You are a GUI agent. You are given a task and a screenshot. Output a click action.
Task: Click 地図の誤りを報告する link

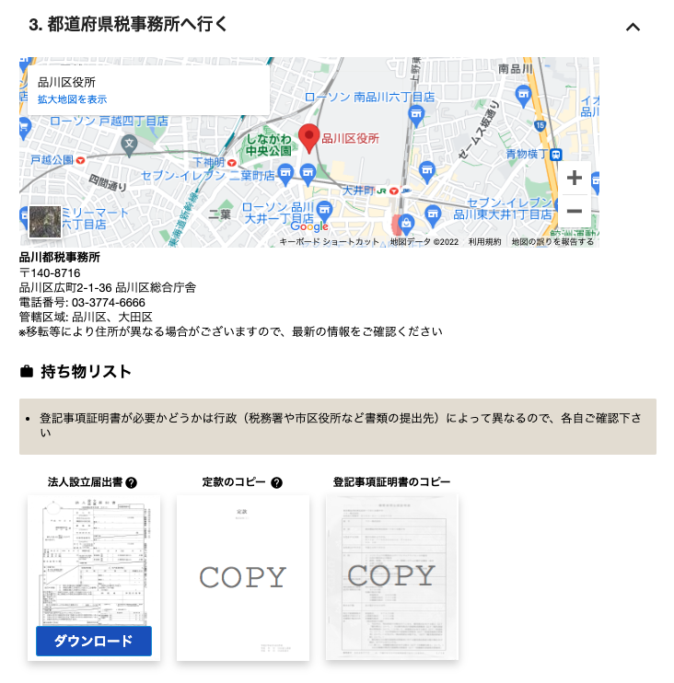[x=552, y=242]
